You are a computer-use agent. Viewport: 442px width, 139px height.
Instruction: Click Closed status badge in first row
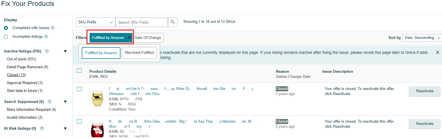tap(282, 89)
